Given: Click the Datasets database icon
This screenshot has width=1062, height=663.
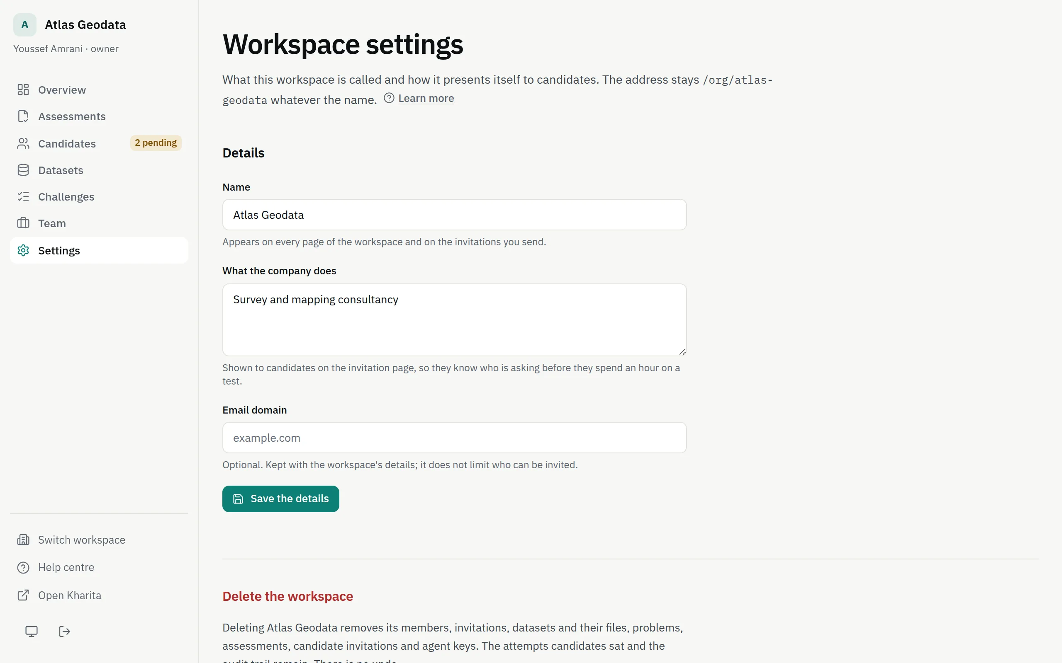Looking at the screenshot, I should click(23, 170).
